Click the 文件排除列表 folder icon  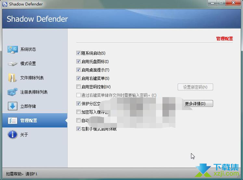tap(12, 78)
